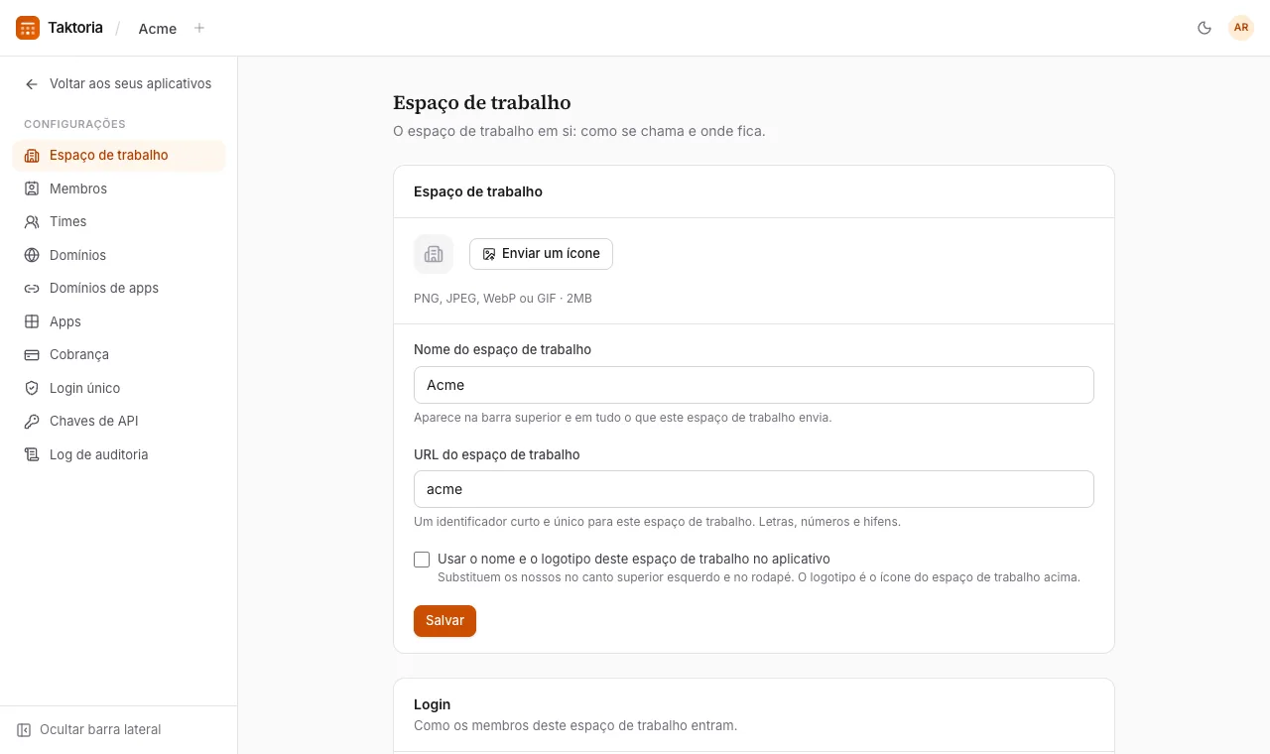Open the Membros settings page

pos(119,188)
